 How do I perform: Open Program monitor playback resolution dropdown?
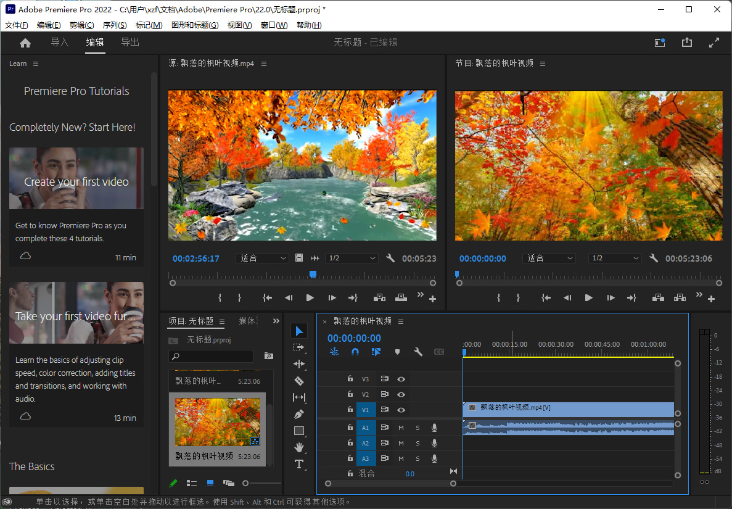[x=615, y=259]
